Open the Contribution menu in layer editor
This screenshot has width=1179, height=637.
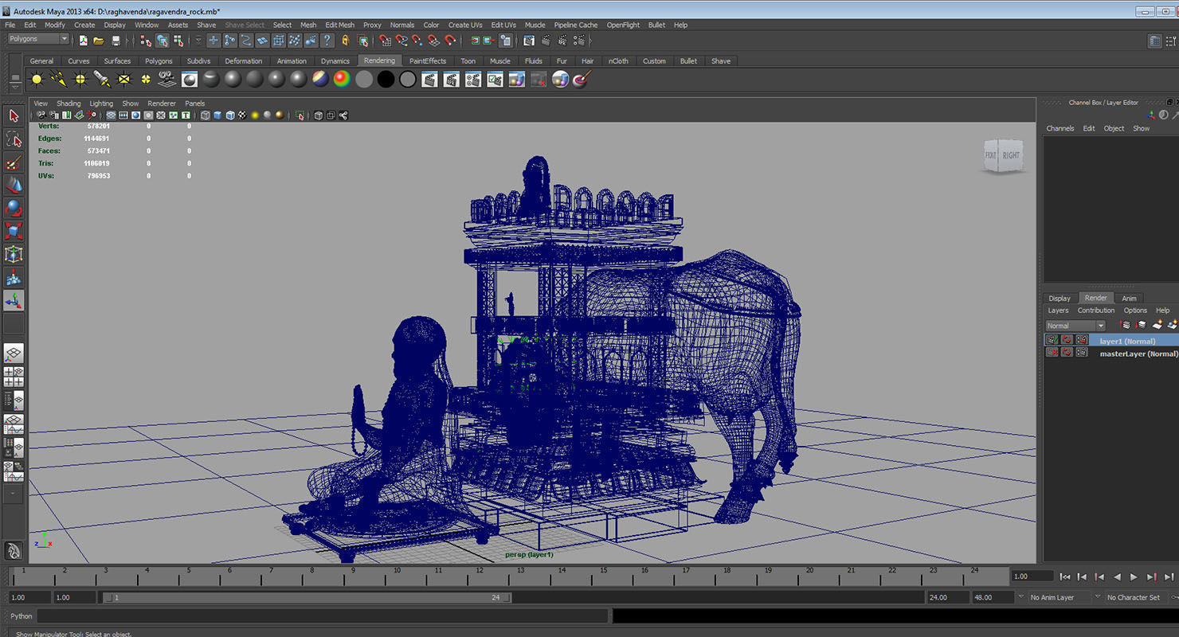coord(1096,311)
